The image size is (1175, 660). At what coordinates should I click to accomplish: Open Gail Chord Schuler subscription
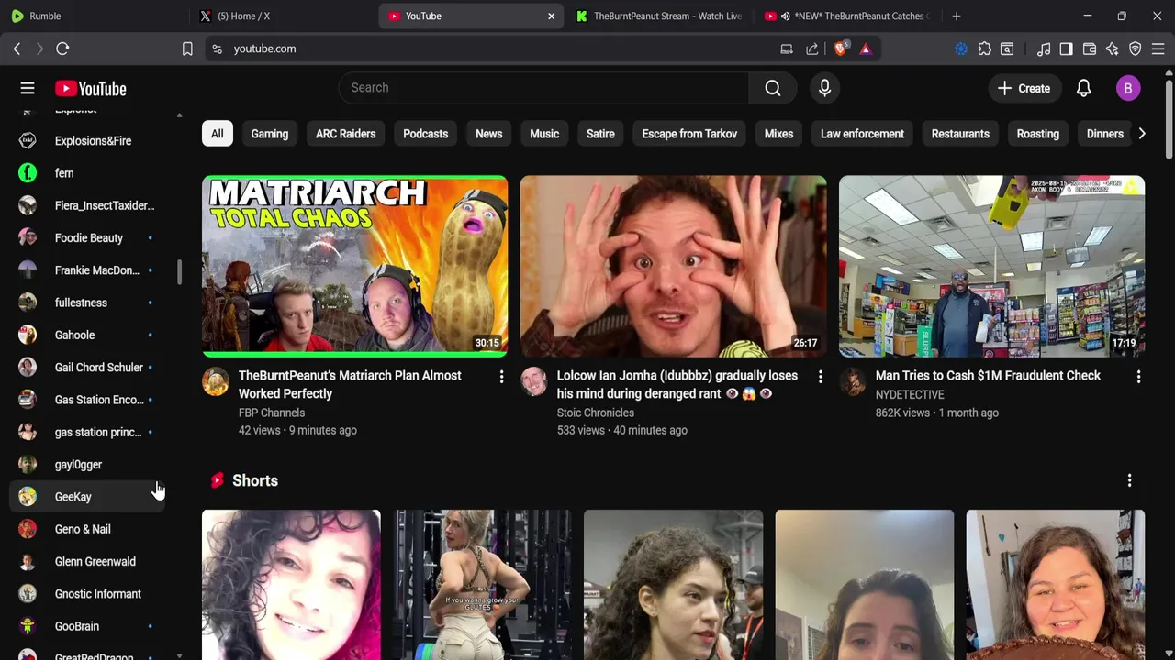pyautogui.click(x=88, y=368)
